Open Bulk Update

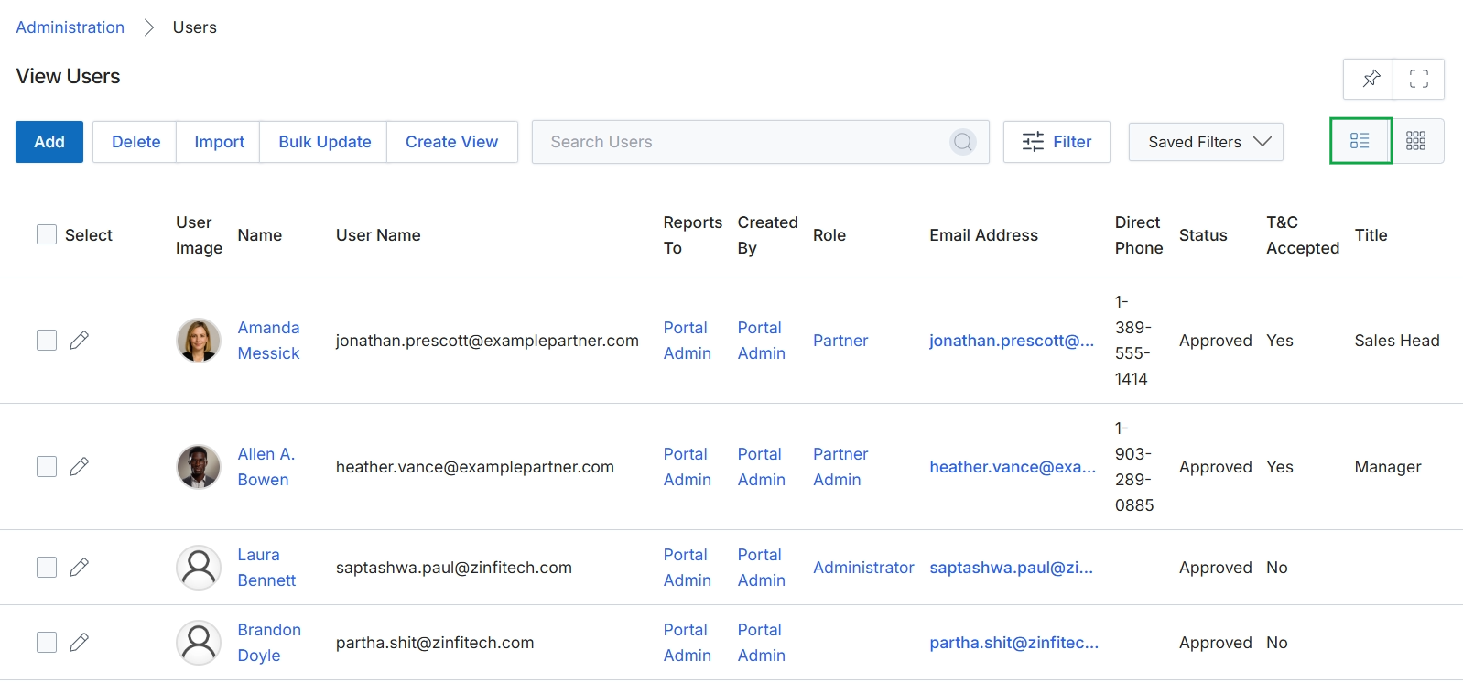[325, 142]
